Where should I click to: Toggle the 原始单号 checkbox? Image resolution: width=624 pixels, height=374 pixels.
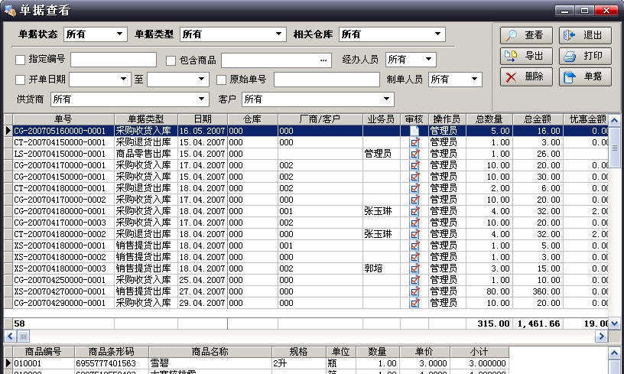221,80
